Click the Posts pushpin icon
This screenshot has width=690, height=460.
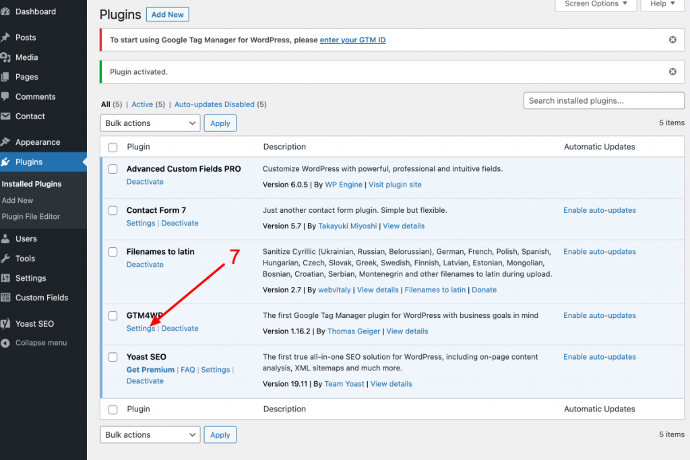click(5, 38)
